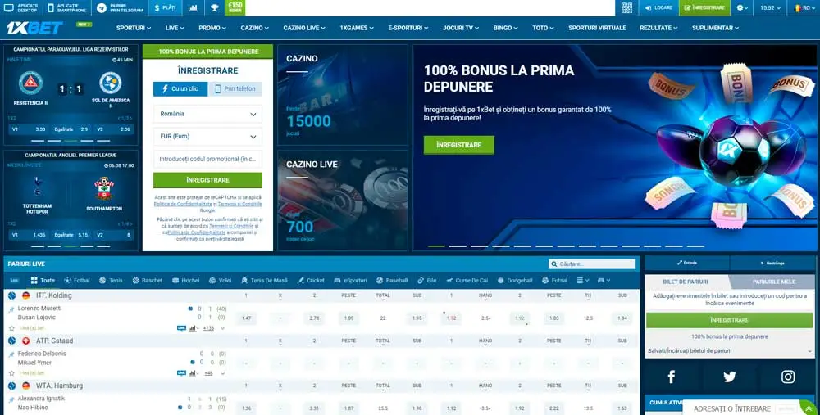Open the CAZINO menu
Screen dimensions: 820x415
[255, 28]
